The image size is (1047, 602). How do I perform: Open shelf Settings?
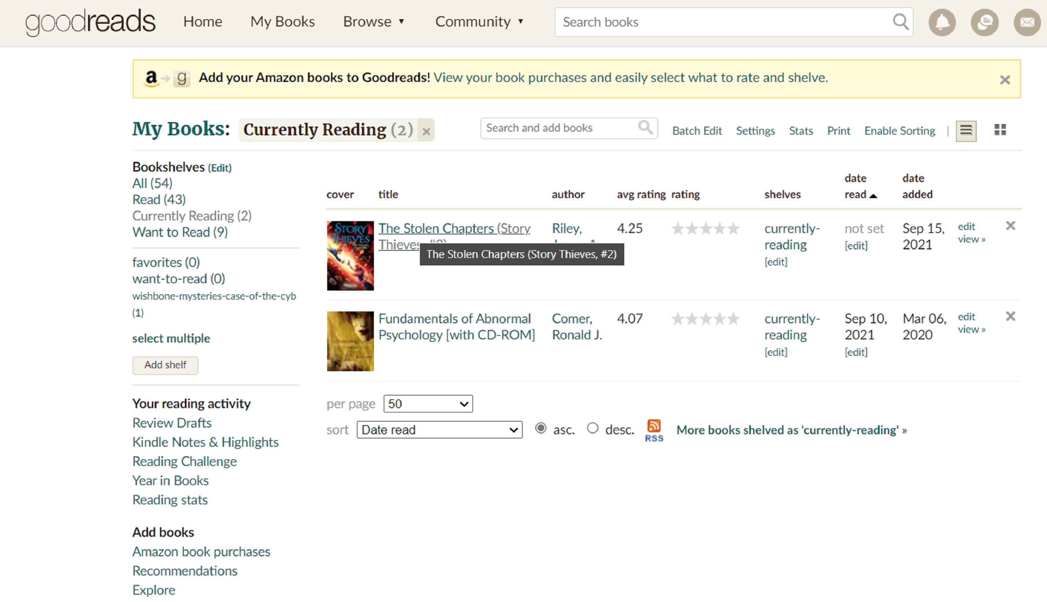(x=755, y=131)
